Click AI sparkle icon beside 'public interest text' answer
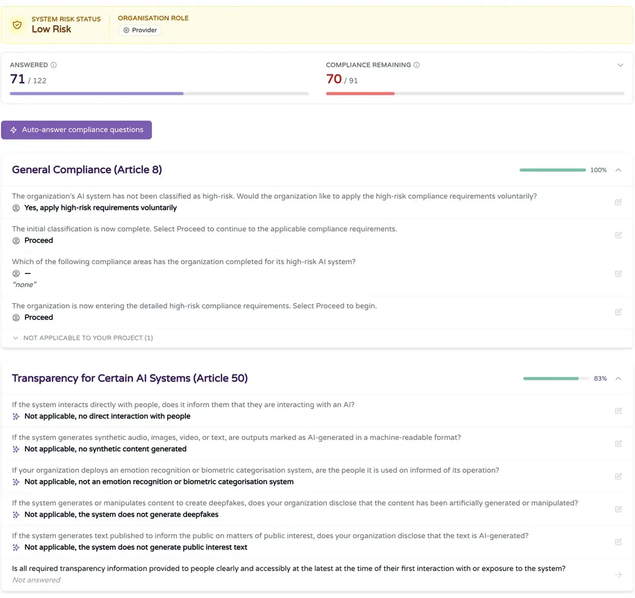The image size is (635, 598). tap(16, 547)
